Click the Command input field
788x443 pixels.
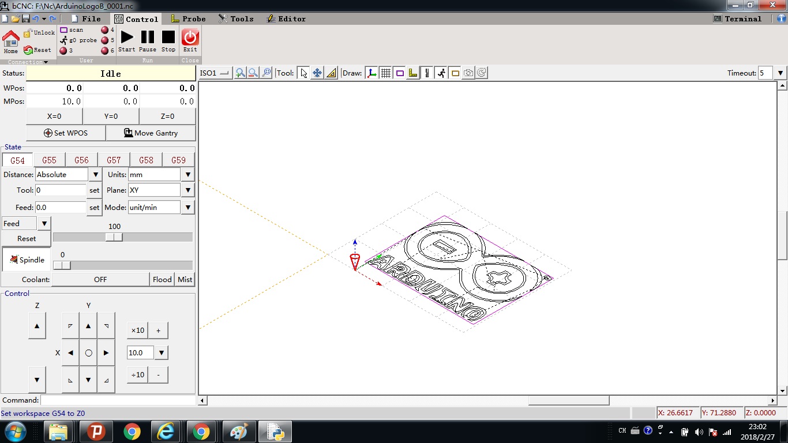[x=118, y=400]
